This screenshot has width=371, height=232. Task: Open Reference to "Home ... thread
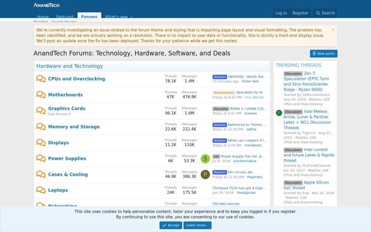[247, 125]
